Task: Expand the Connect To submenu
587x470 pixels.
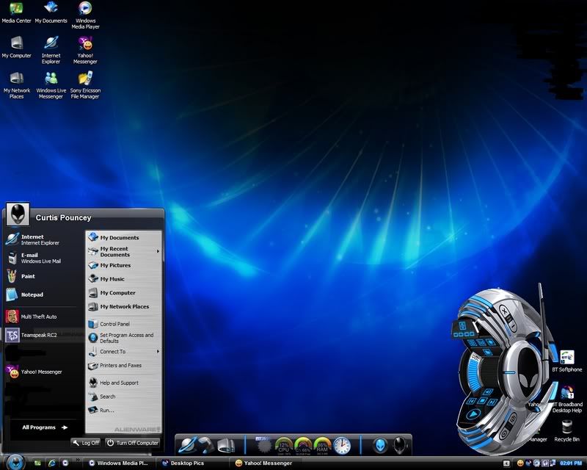Action: (x=124, y=352)
